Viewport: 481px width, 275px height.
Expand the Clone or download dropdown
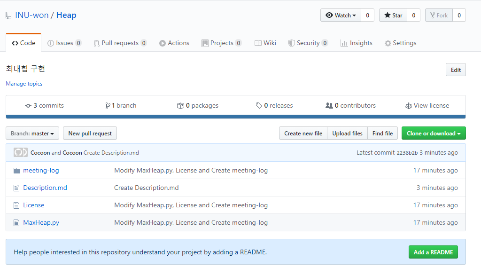tap(434, 133)
